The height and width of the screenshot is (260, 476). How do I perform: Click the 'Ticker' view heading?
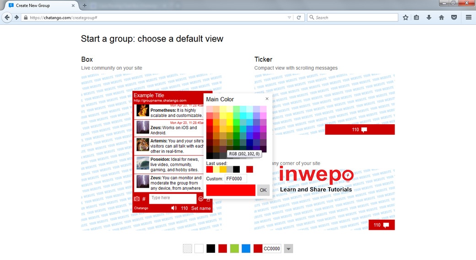click(263, 59)
